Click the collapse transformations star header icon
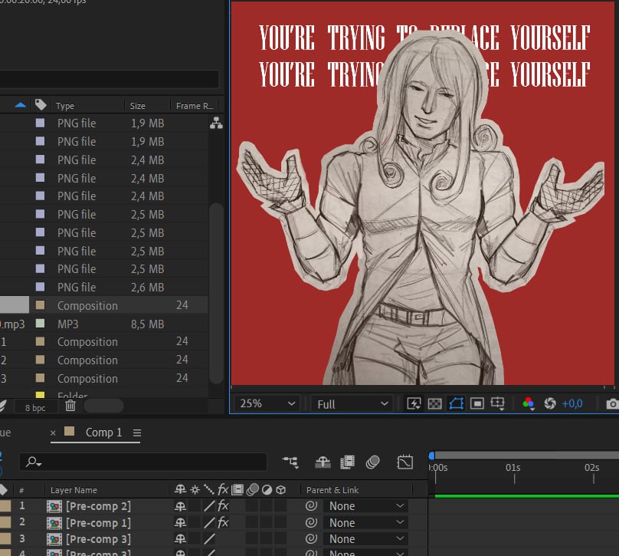The height and width of the screenshot is (556, 619). 195,490
